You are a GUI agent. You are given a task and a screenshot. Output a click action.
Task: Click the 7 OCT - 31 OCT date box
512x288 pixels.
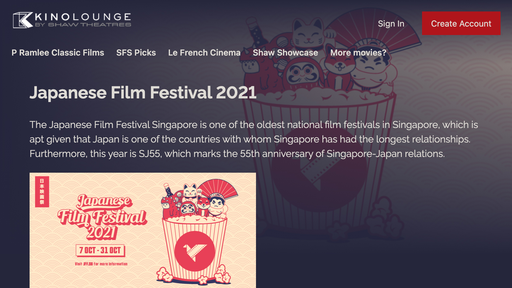pyautogui.click(x=100, y=250)
